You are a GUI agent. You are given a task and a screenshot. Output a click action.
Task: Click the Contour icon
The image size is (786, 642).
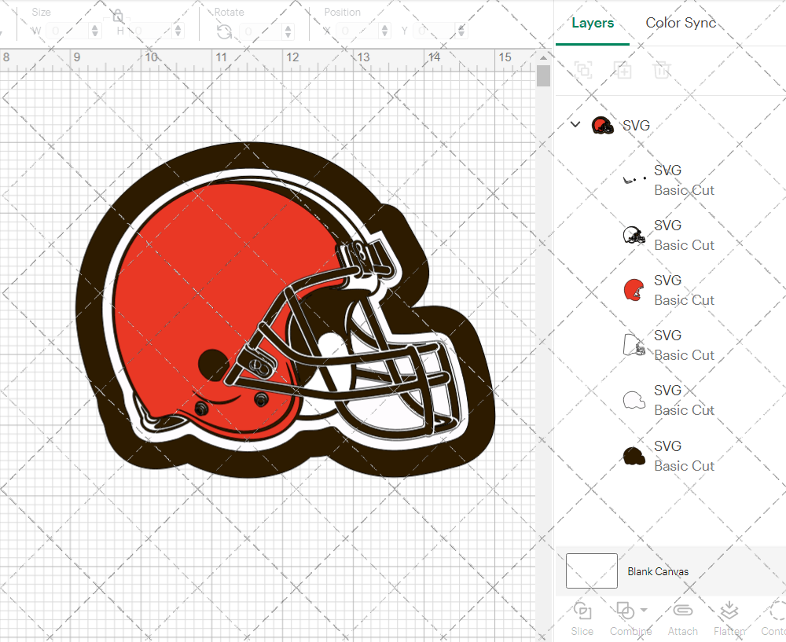click(777, 611)
